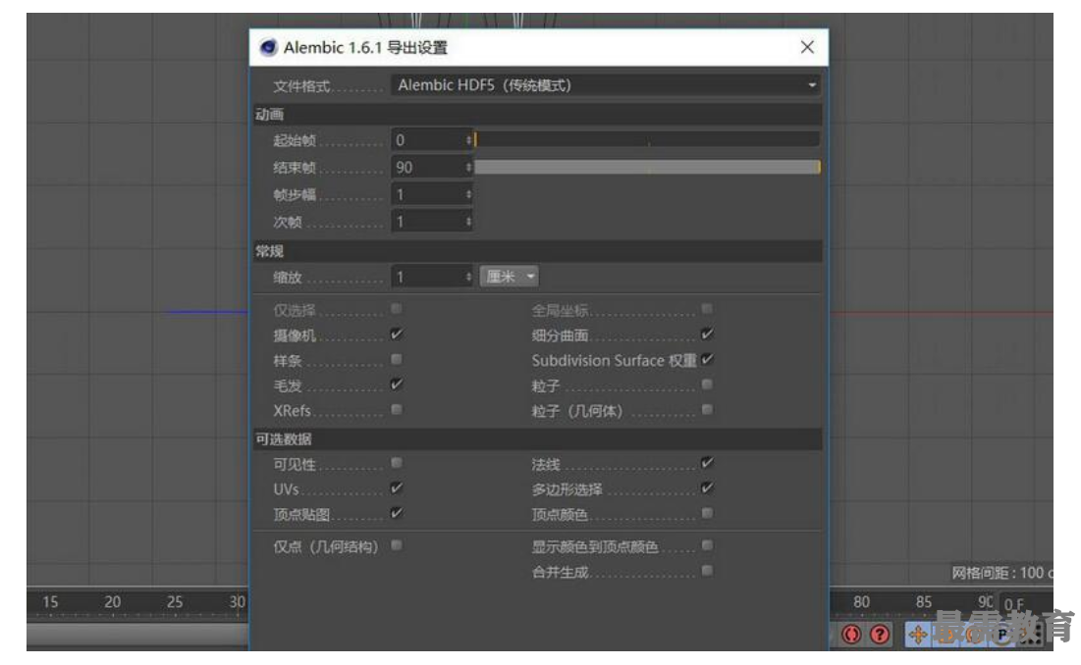This screenshot has height=665, width=1081.
Task: Enable the 合并生成 checkbox
Action: coord(707,571)
